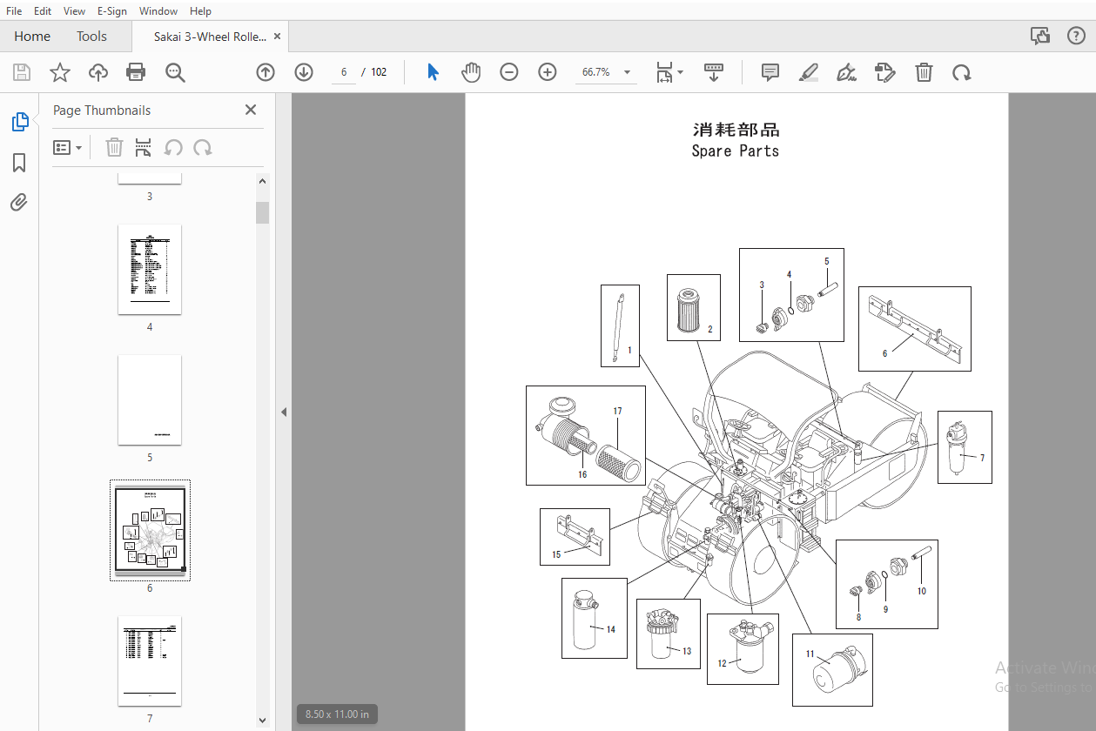Select page 6 thumbnail
This screenshot has width=1096, height=731.
coord(150,530)
